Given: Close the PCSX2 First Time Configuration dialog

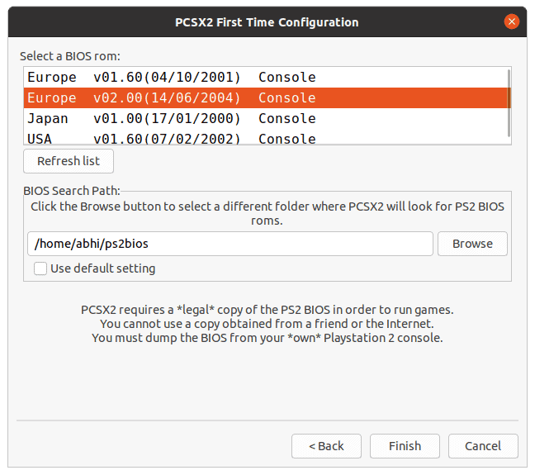Looking at the screenshot, I should (511, 21).
